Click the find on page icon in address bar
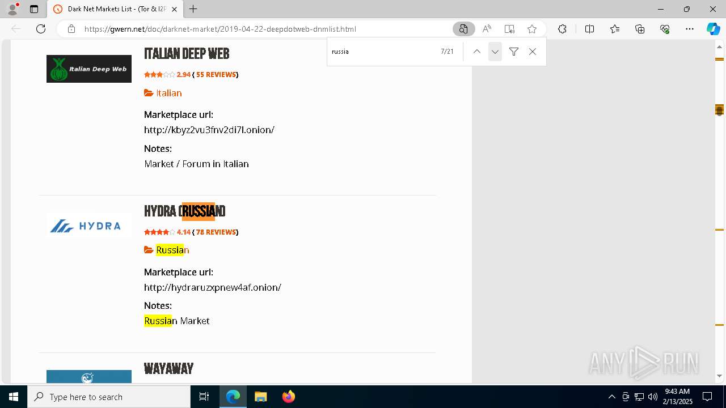Screen dimensions: 726x408 click(463, 29)
